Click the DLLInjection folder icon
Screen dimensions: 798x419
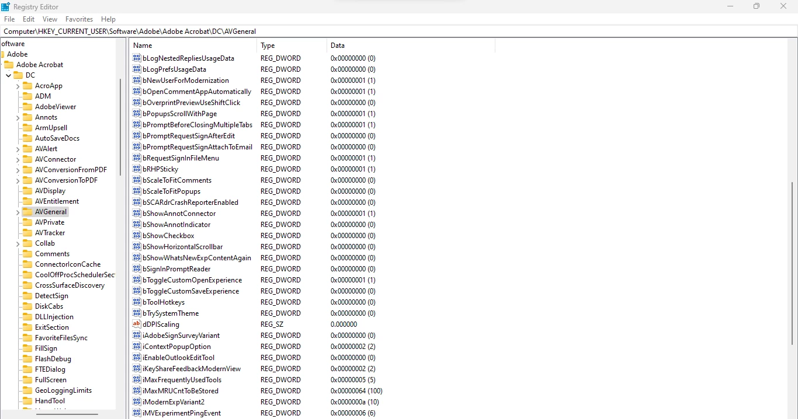pyautogui.click(x=27, y=317)
